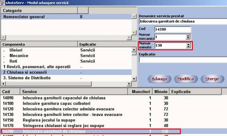Viewport: 227px width, 136px height.
Task: Increase Numar mecanici with up arrow
Action: pos(188,35)
